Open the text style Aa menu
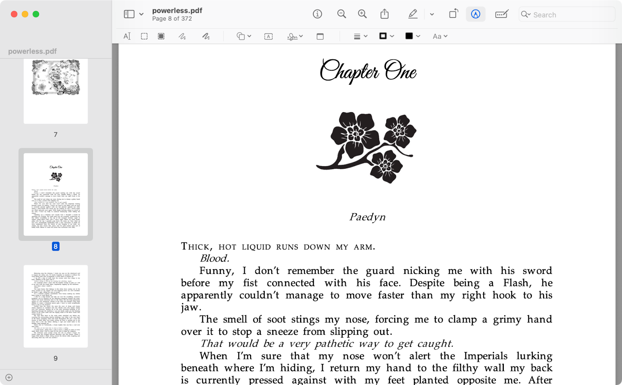Viewport: 622px width, 385px height. 440,36
